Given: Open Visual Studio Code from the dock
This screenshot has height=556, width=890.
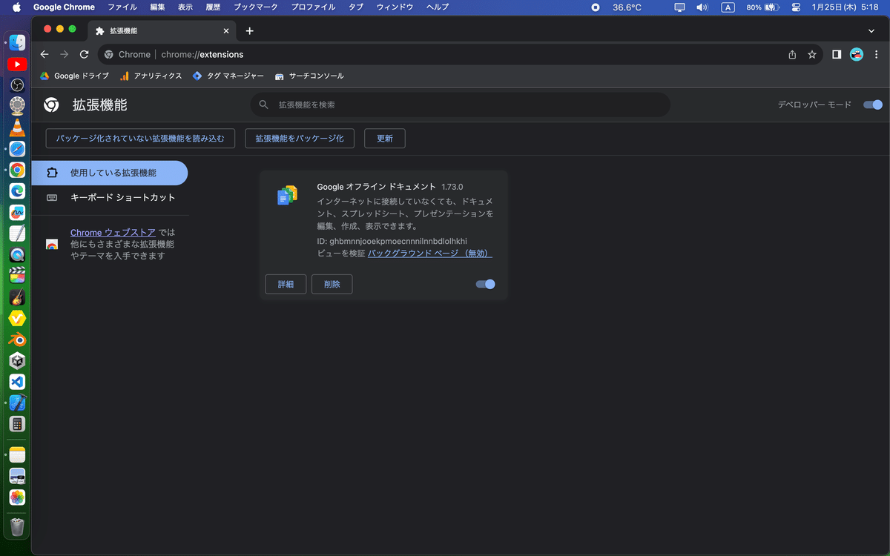Looking at the screenshot, I should coord(18,382).
